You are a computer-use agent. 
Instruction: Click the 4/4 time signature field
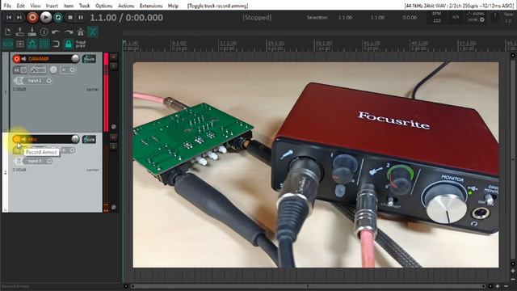click(456, 17)
